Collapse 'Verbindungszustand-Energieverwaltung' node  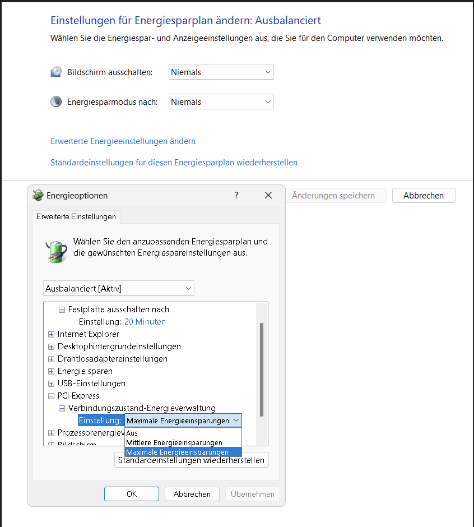(62, 408)
